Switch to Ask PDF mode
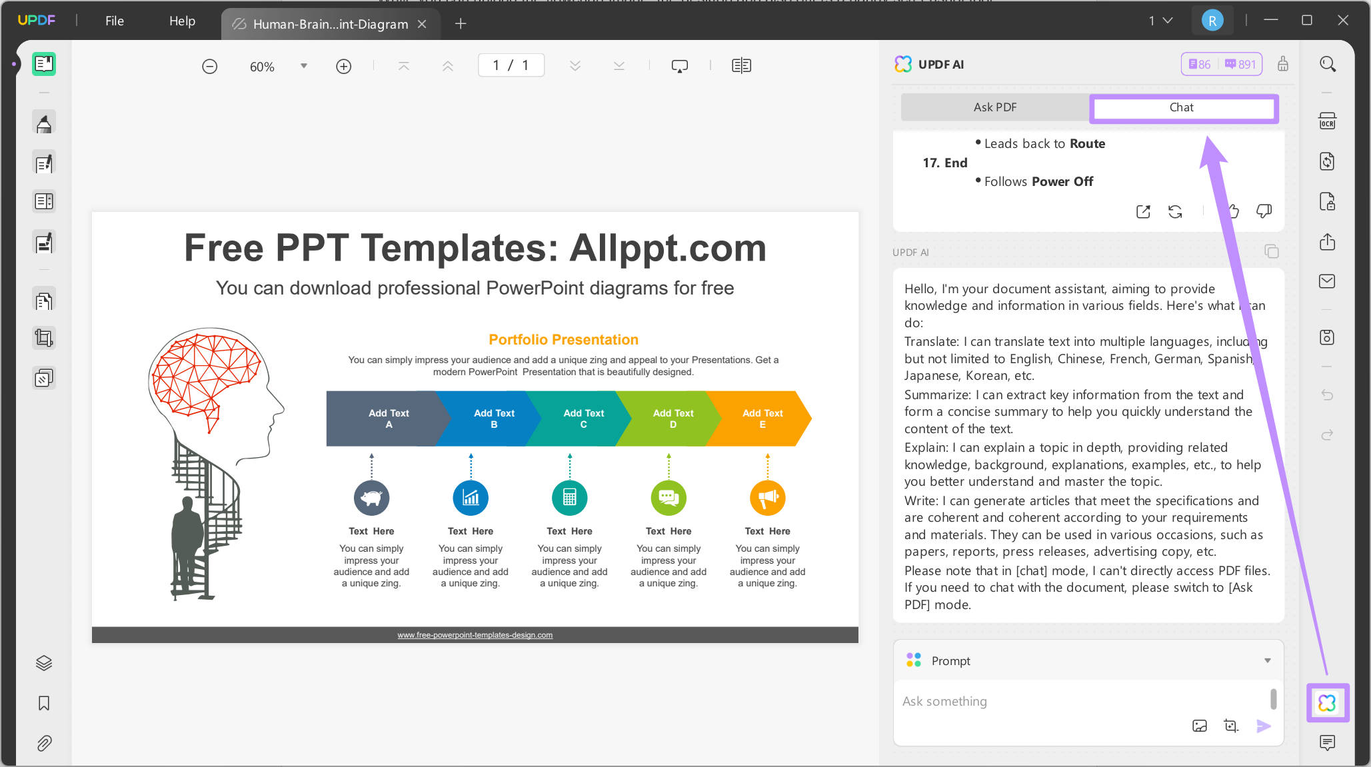Image resolution: width=1371 pixels, height=767 pixels. point(994,107)
